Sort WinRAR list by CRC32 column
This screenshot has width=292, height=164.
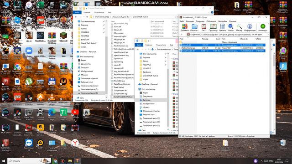click(258, 39)
